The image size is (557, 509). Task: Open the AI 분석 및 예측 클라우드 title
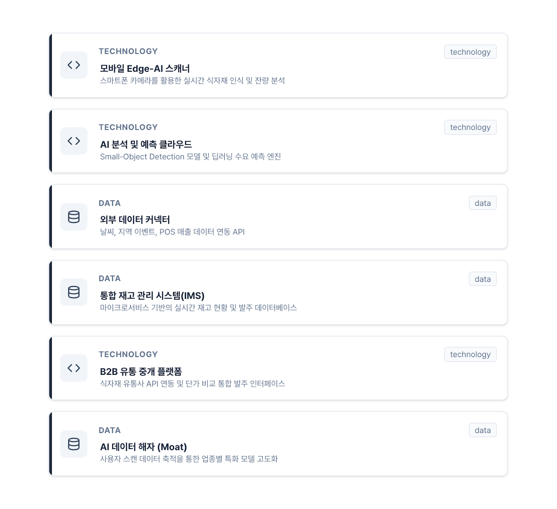[x=146, y=144]
